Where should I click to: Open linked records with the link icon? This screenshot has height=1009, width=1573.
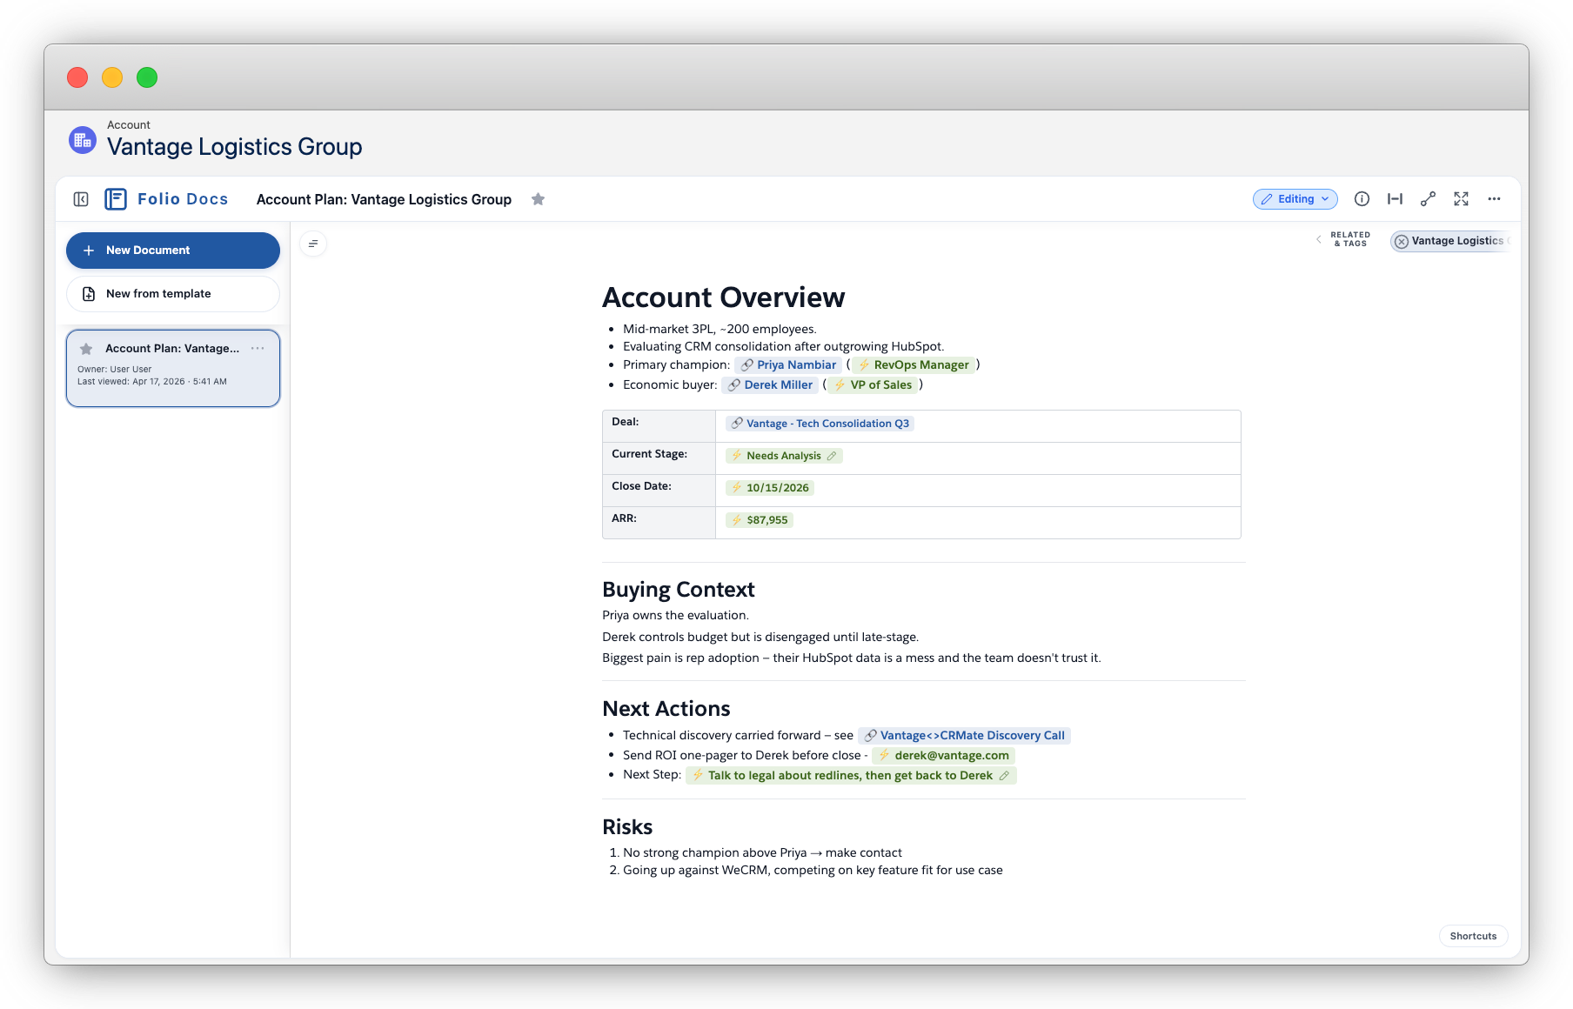pos(1428,199)
